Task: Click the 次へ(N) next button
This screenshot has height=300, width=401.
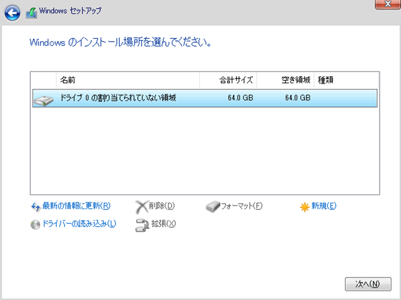Action: [x=368, y=284]
